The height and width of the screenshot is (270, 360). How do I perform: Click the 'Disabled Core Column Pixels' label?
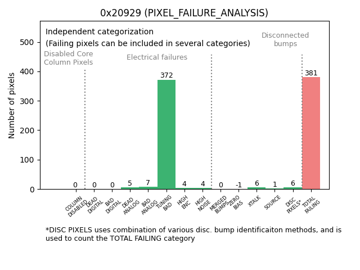[x=69, y=58]
